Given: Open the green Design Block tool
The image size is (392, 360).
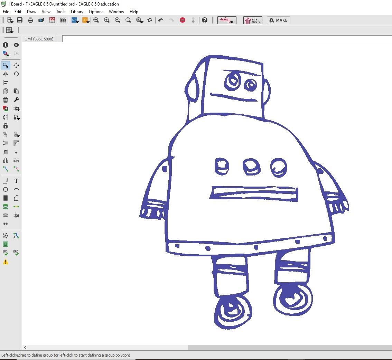Looking at the screenshot, I should [x=6, y=244].
